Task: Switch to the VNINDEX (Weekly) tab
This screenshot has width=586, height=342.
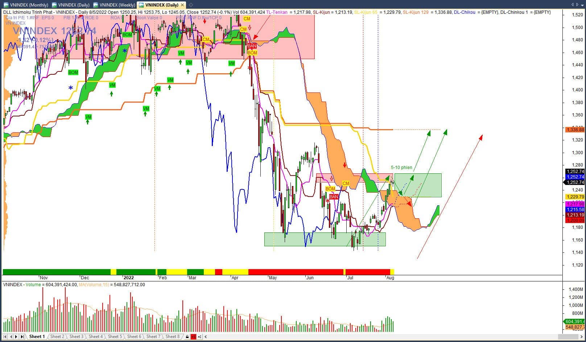Action: (x=114, y=5)
